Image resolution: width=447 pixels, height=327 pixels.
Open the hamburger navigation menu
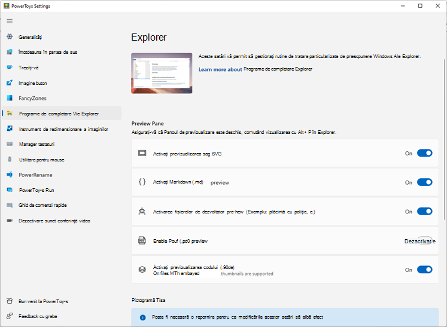[10, 21]
